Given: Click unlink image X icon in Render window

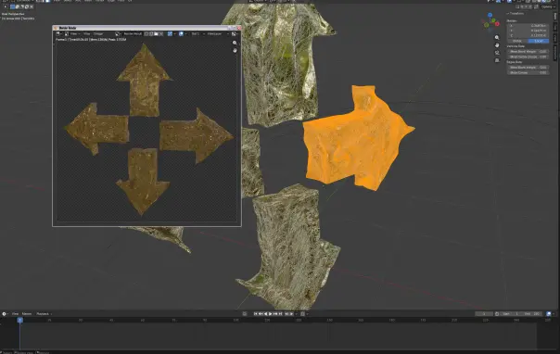Looking at the screenshot, I should coord(161,34).
